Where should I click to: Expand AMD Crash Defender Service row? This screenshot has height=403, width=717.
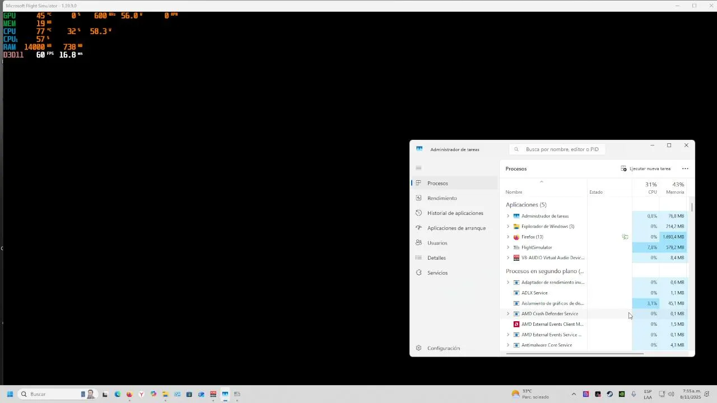click(x=508, y=314)
